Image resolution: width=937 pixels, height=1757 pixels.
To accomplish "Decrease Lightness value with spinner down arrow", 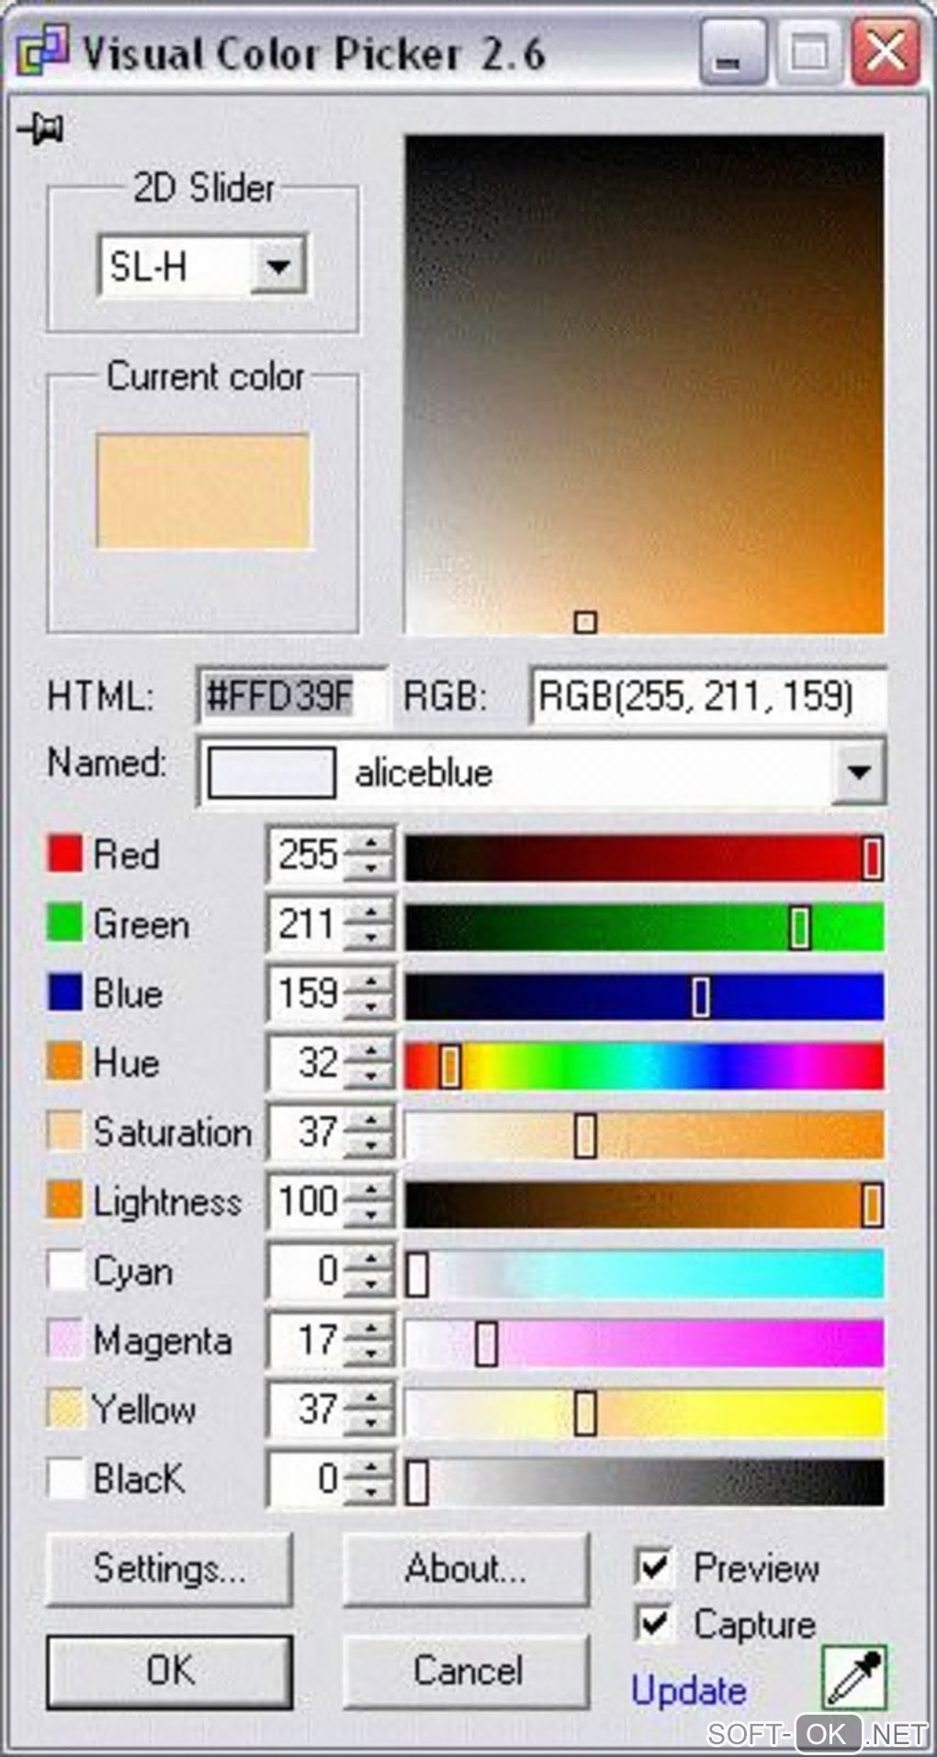I will coord(370,1215).
